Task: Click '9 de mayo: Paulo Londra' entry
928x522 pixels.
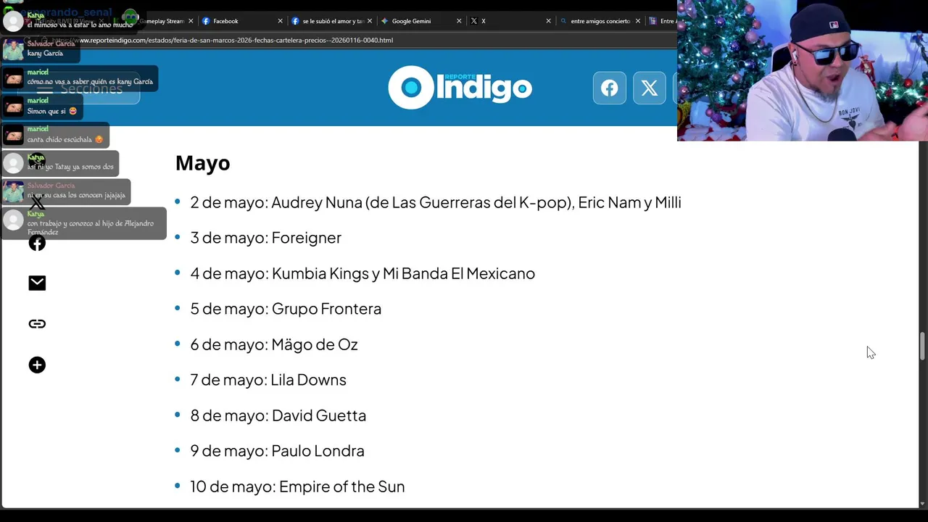Action: (277, 451)
